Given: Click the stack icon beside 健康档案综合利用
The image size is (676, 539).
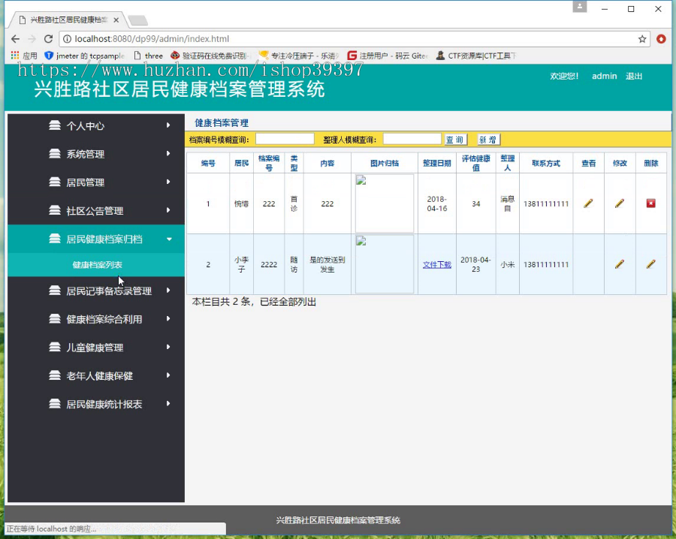Looking at the screenshot, I should pyautogui.click(x=55, y=319).
